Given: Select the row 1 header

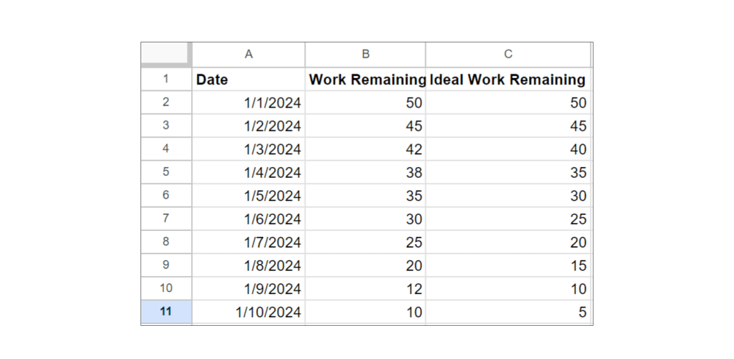Looking at the screenshot, I should (166, 79).
